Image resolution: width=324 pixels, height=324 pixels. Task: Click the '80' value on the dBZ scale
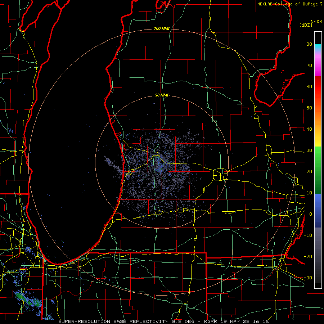click(309, 44)
